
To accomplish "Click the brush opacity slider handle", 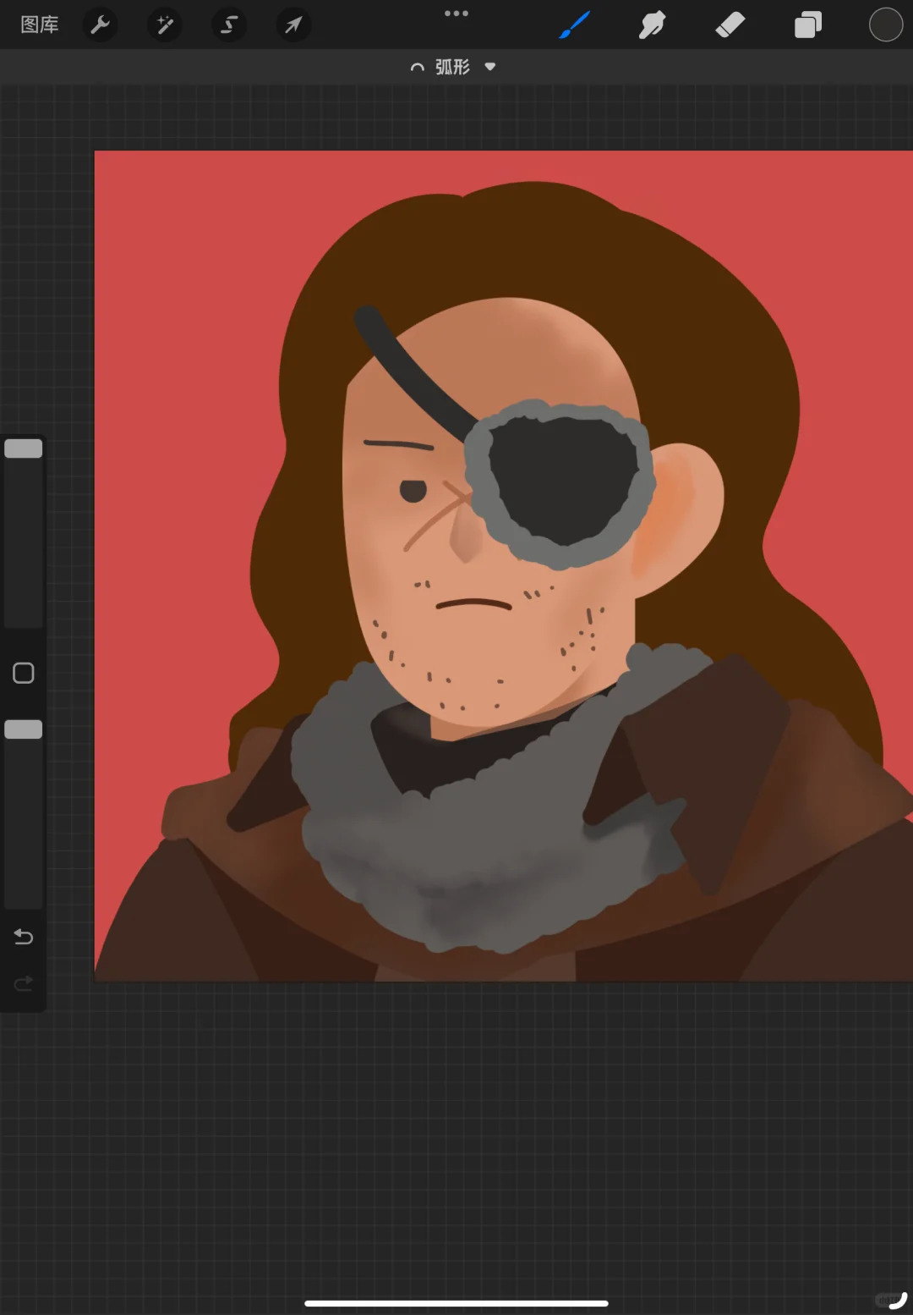I will 24,729.
